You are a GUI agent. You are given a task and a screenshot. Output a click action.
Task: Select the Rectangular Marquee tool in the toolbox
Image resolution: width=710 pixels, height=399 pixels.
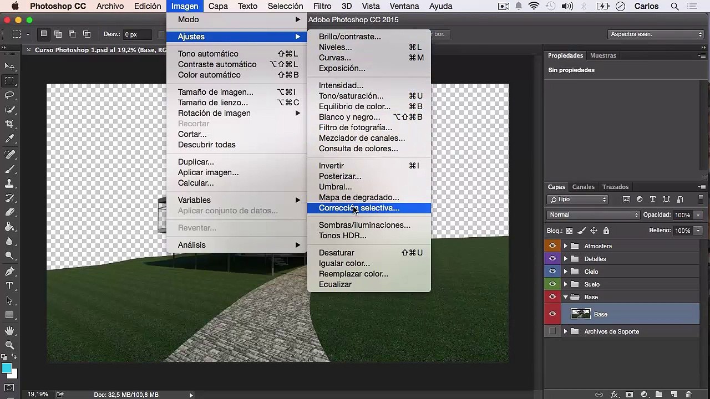[x=9, y=81]
